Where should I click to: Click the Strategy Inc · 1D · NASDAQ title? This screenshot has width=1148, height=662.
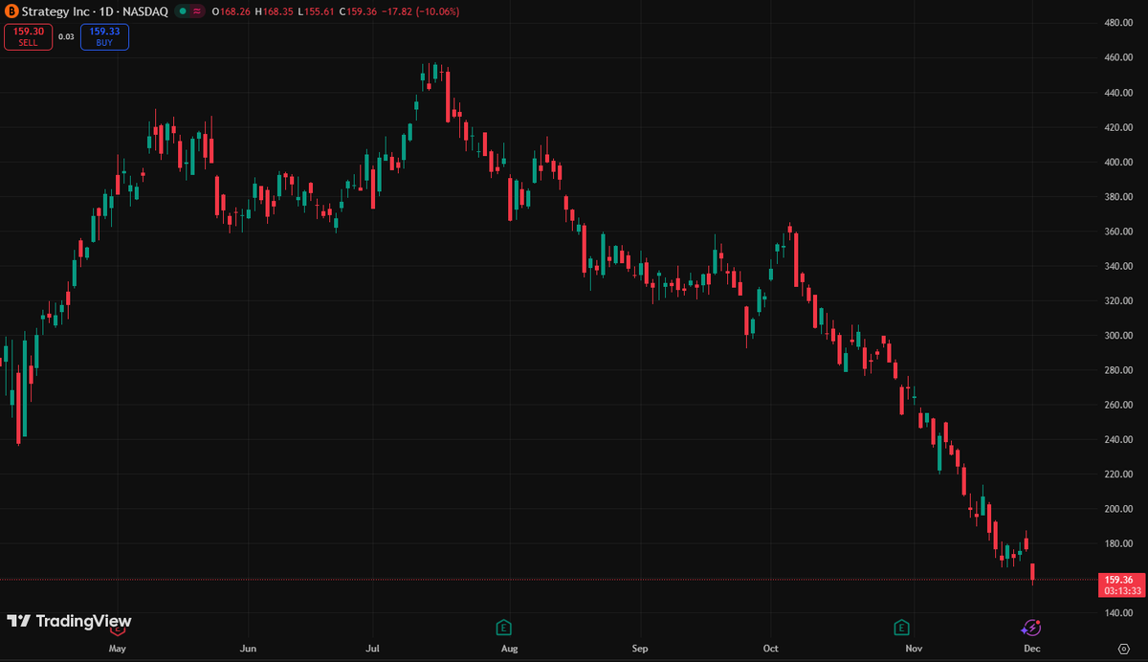(95, 11)
